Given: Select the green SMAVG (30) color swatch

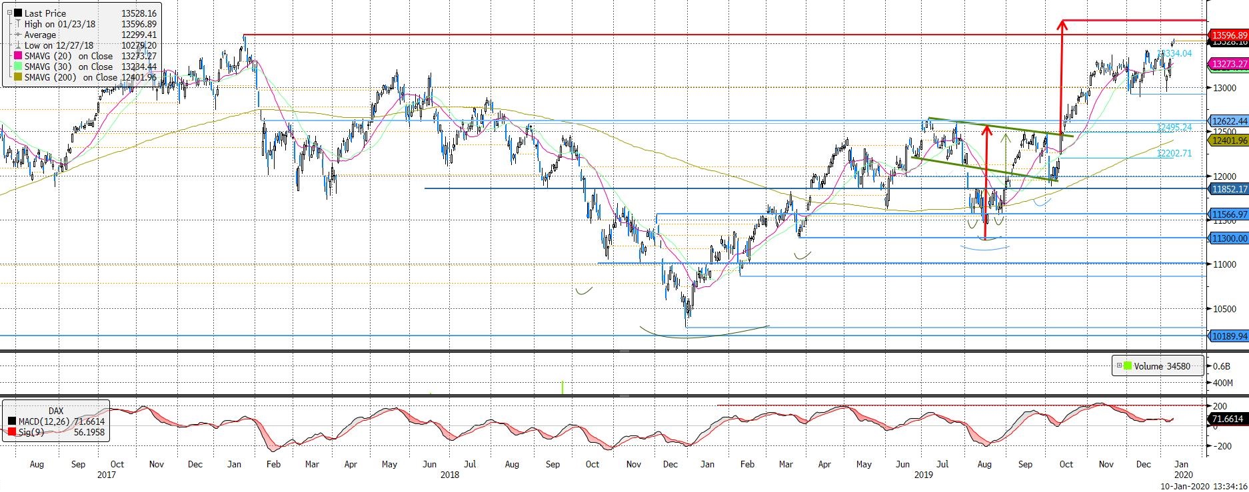Looking at the screenshot, I should (x=17, y=67).
